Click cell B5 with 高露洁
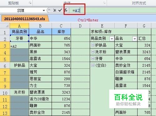This screenshot has height=116, width=156. pyautogui.click(x=40, y=59)
